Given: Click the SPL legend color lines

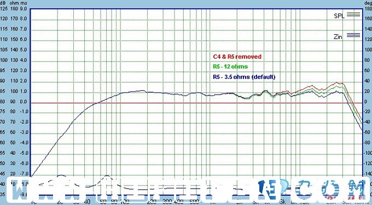Looking at the screenshot, I should tap(353, 15).
